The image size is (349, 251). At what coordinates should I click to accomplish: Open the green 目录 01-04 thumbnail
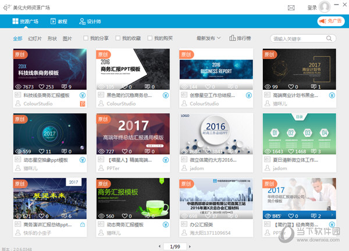tap(300, 134)
